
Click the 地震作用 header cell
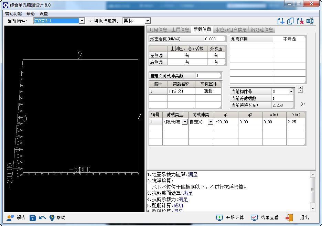251,39
